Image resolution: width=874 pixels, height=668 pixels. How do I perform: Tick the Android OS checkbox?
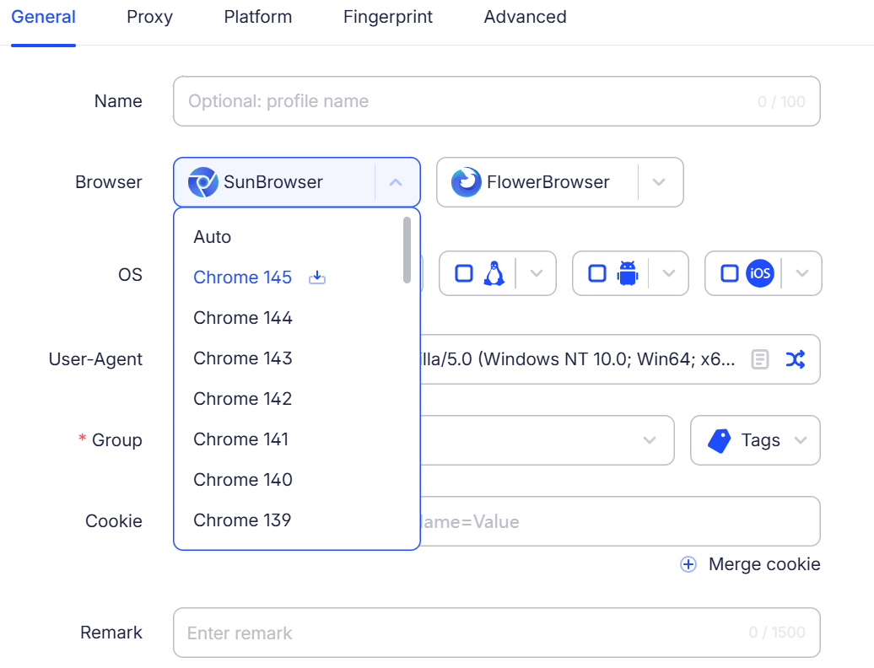tap(597, 273)
